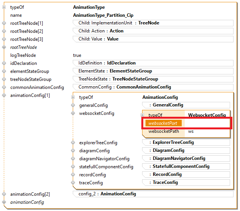Screen dimensions: 240x211
Task: Click the plus icon beside traceConfig
Action: click(73, 183)
